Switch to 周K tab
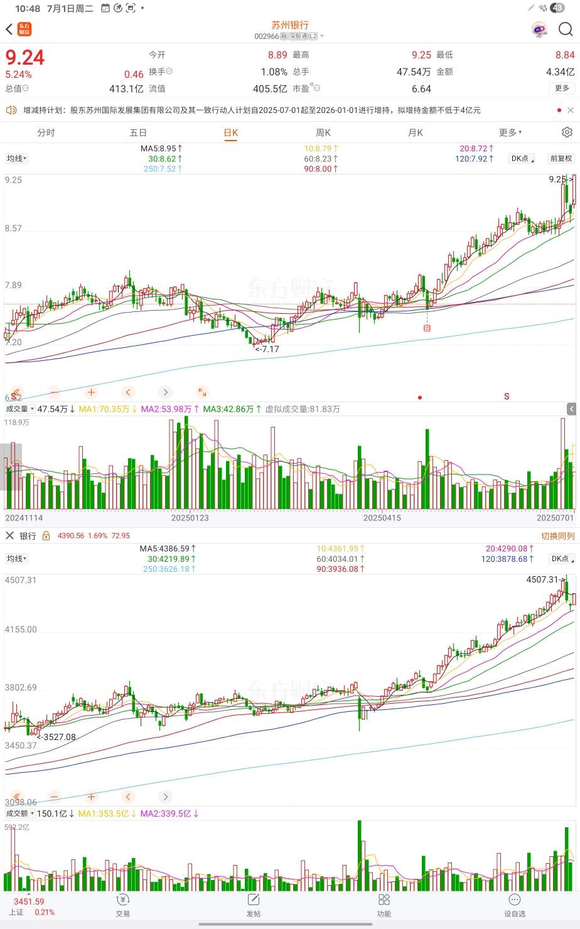 (x=323, y=132)
